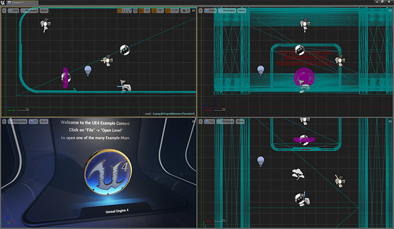Open grid snap value dropdown

[x=147, y=10]
